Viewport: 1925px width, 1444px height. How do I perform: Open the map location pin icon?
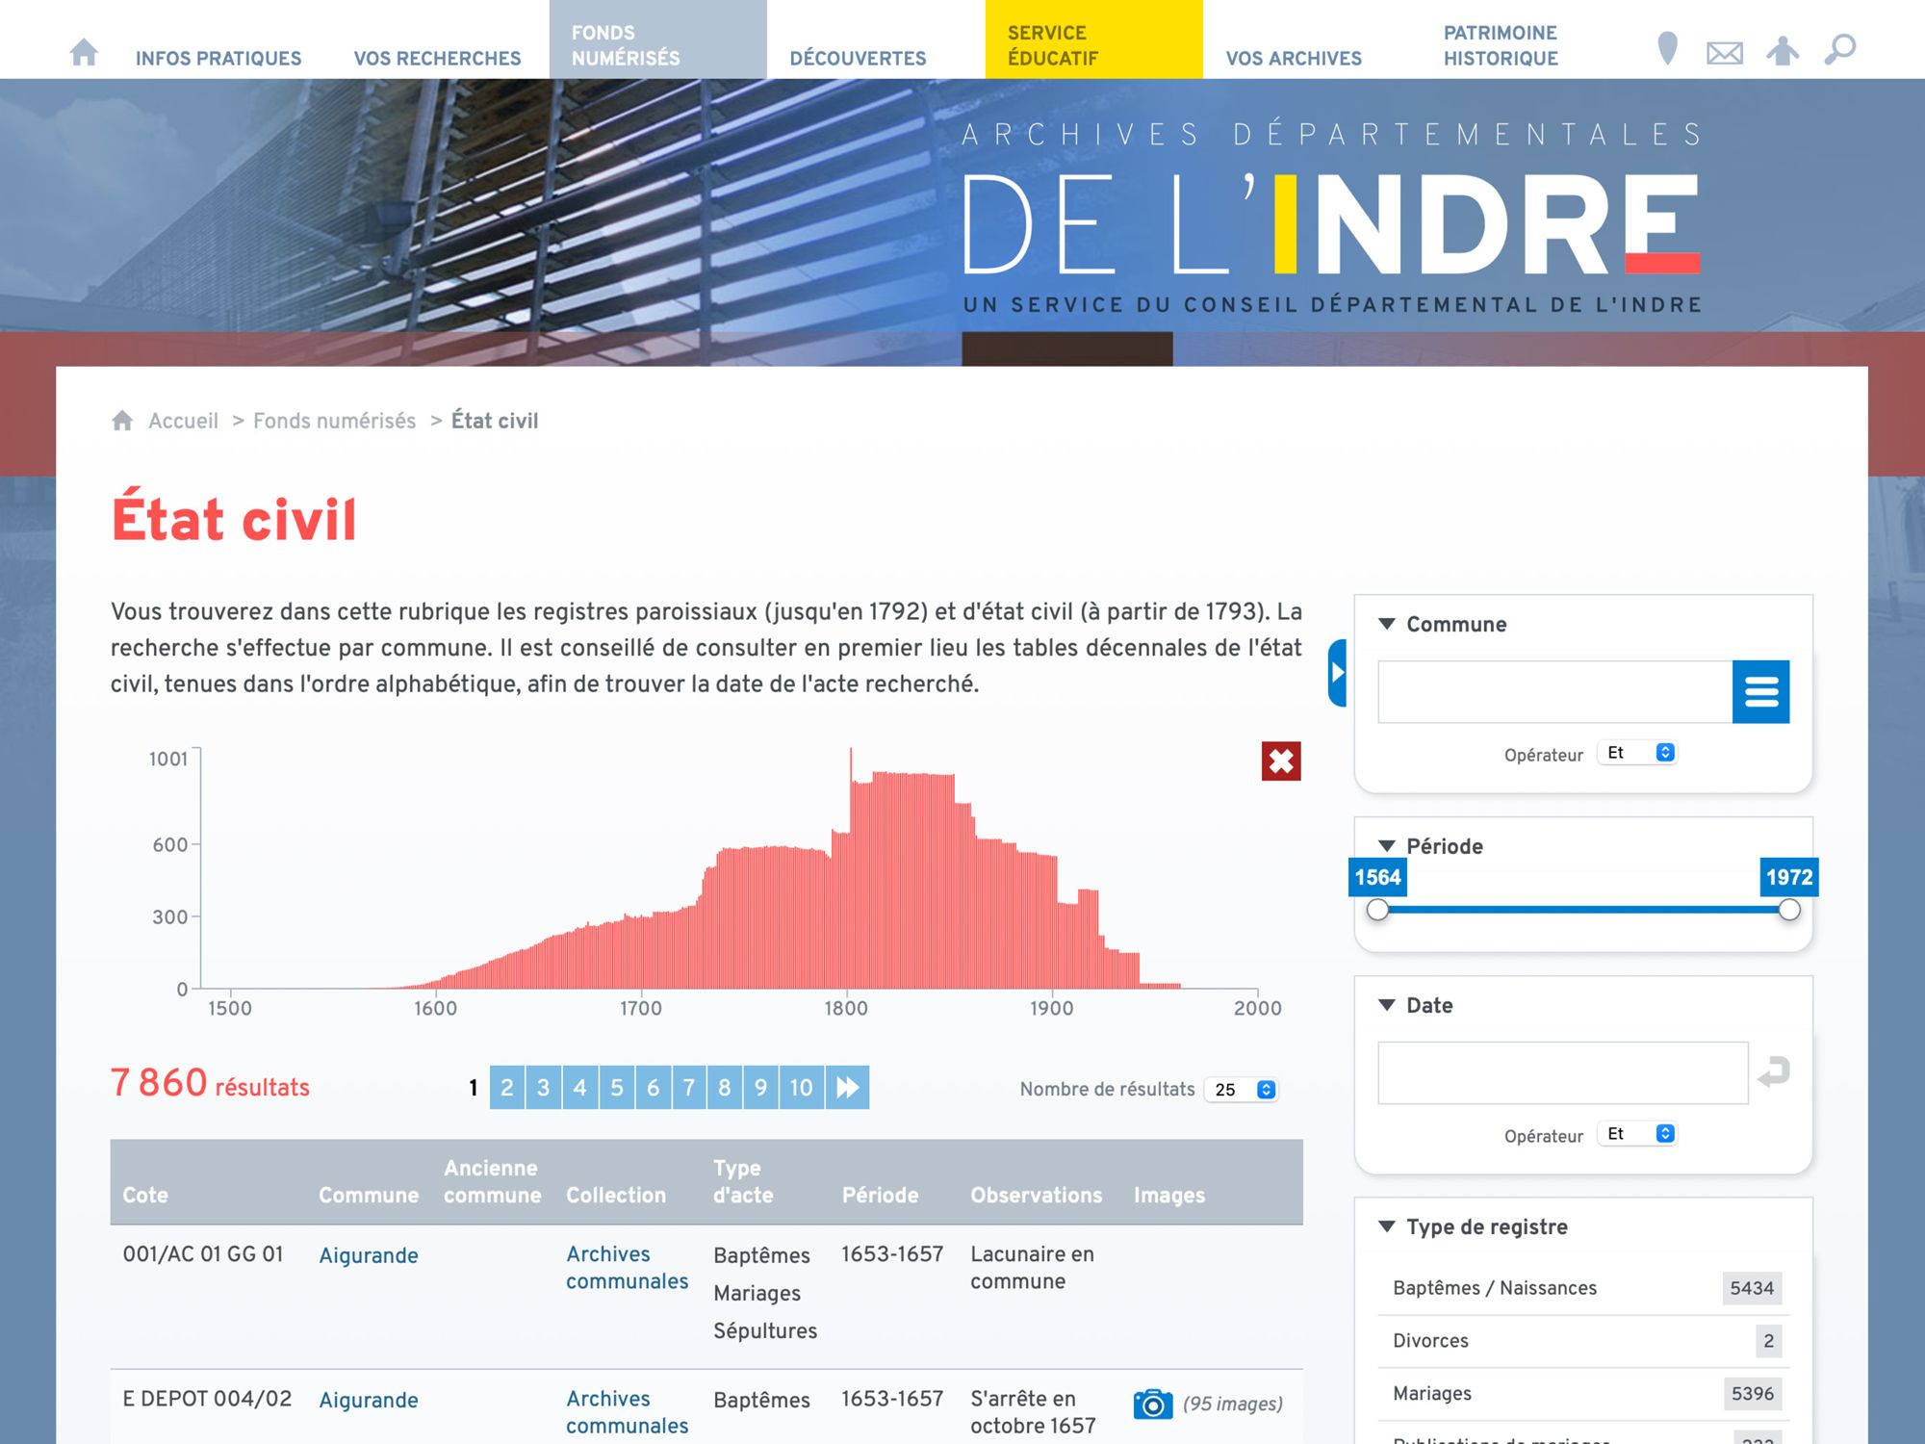[x=1667, y=48]
